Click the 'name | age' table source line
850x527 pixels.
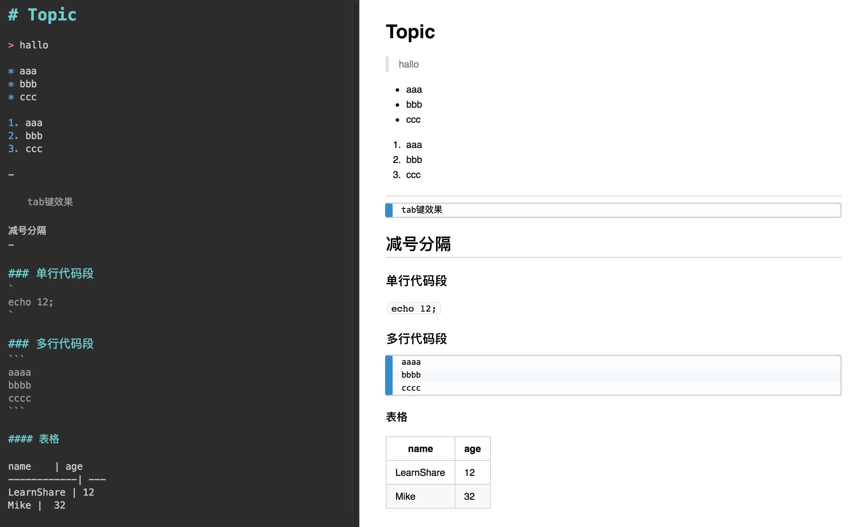pyautogui.click(x=45, y=466)
